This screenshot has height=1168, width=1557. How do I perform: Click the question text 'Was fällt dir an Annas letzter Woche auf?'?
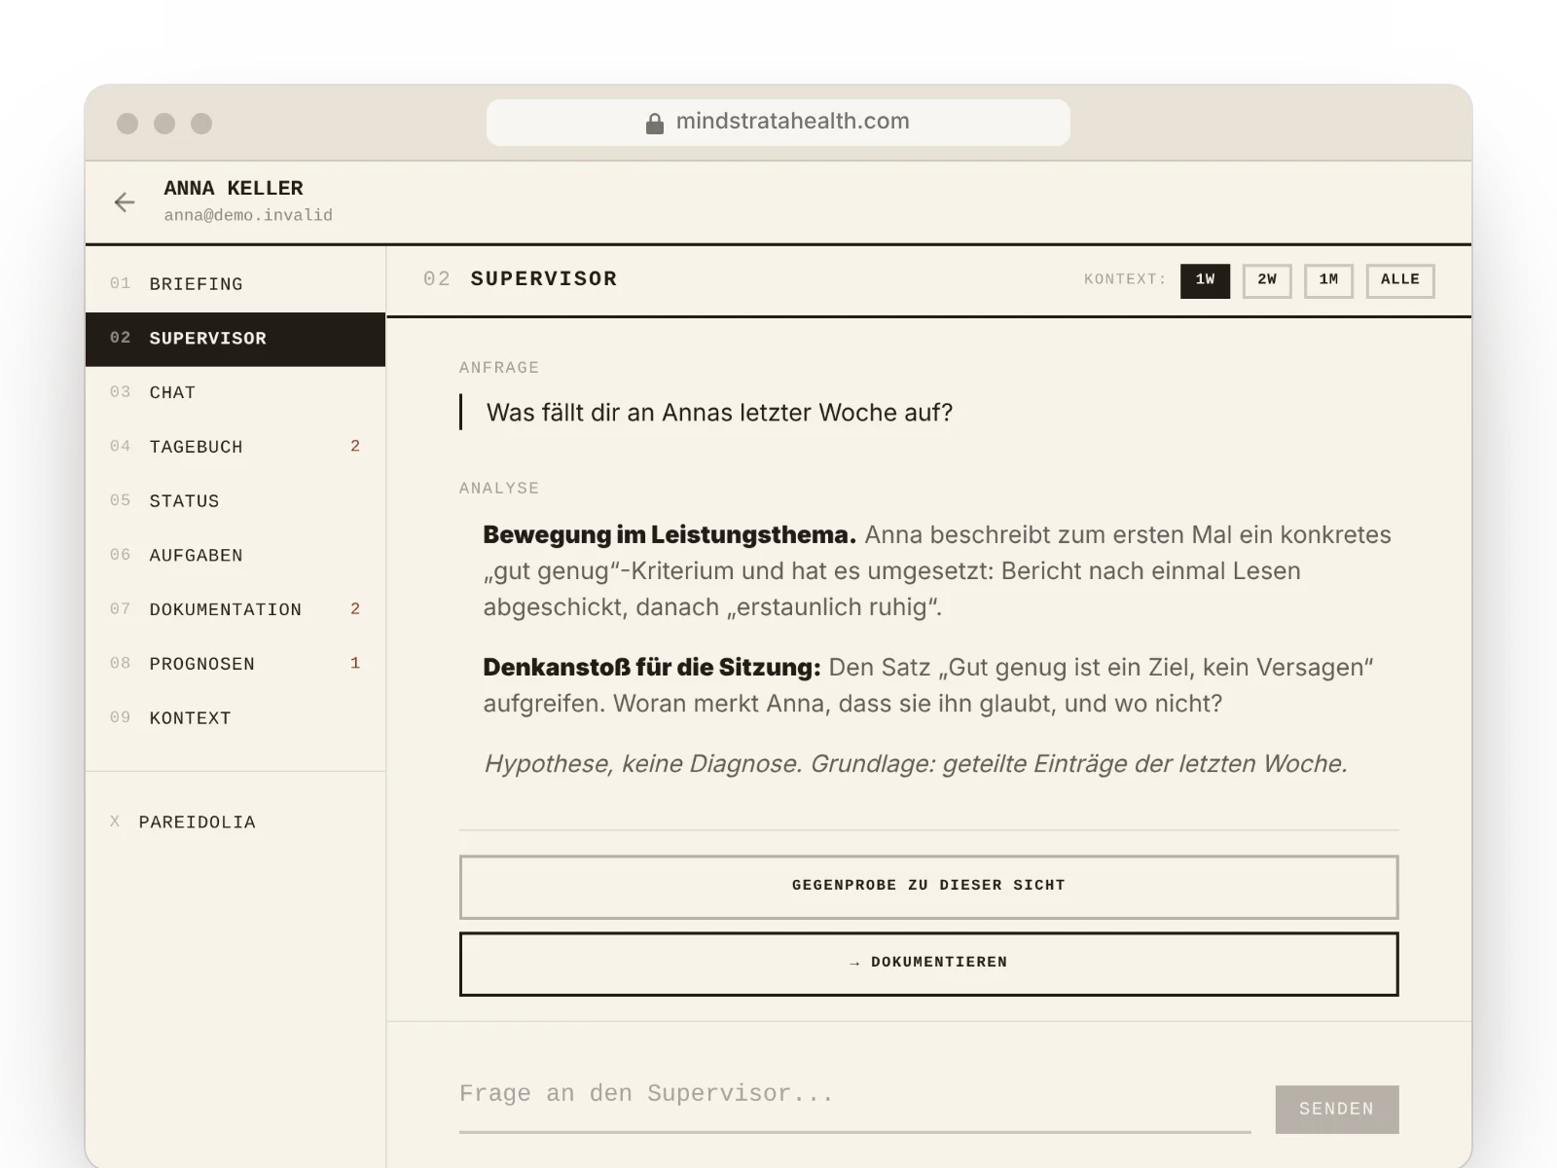719,413
